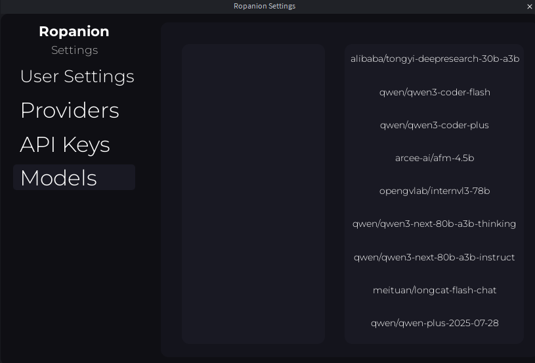
Task: Open the User Settings section
Action: [x=77, y=76]
